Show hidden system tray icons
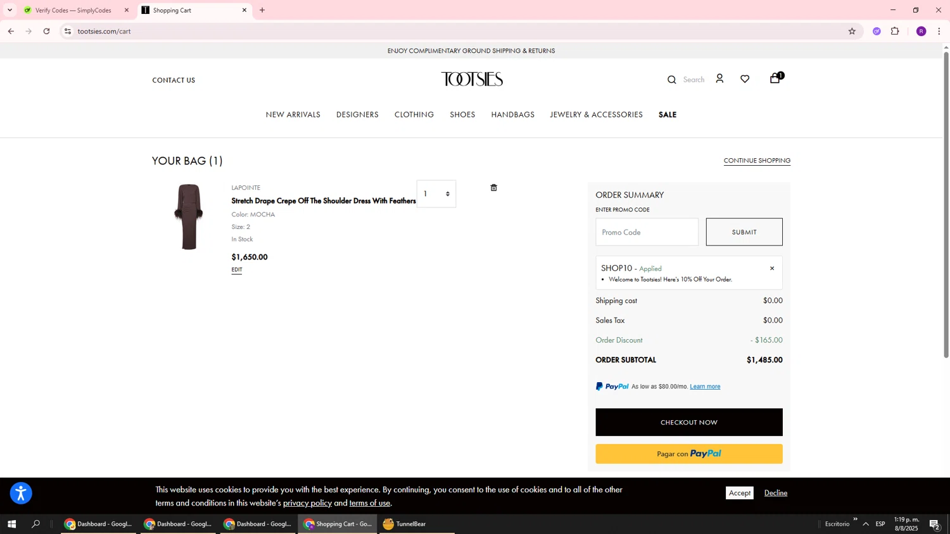Screen dimensions: 950x534 click(866, 524)
